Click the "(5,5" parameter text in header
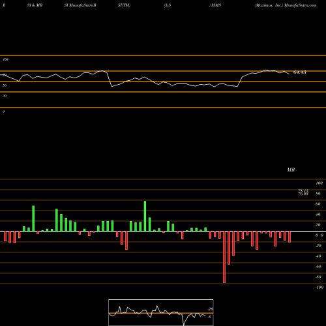 [168, 5]
